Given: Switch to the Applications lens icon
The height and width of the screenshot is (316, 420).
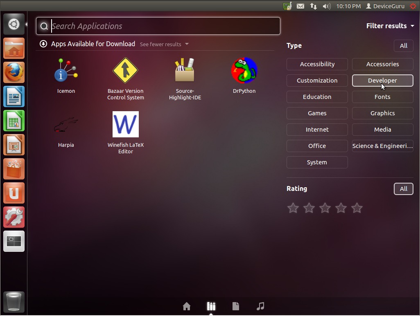Looking at the screenshot, I should coord(211,306).
